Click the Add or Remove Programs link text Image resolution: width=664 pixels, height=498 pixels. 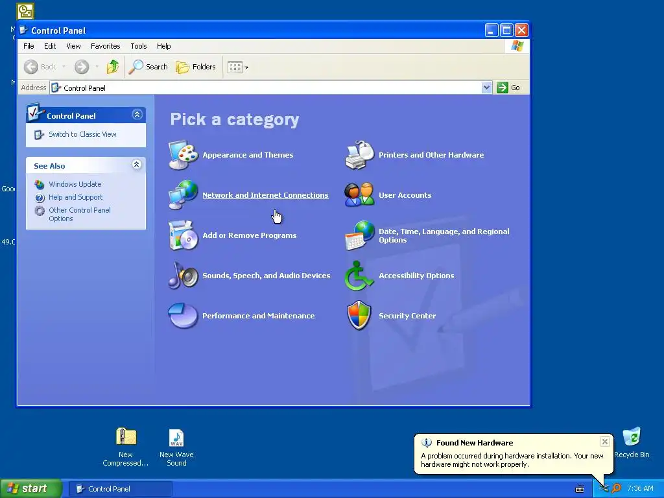point(250,235)
